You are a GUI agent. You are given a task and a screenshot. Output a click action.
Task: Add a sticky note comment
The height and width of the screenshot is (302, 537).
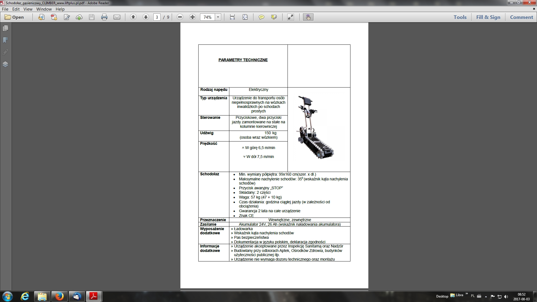pyautogui.click(x=262, y=17)
